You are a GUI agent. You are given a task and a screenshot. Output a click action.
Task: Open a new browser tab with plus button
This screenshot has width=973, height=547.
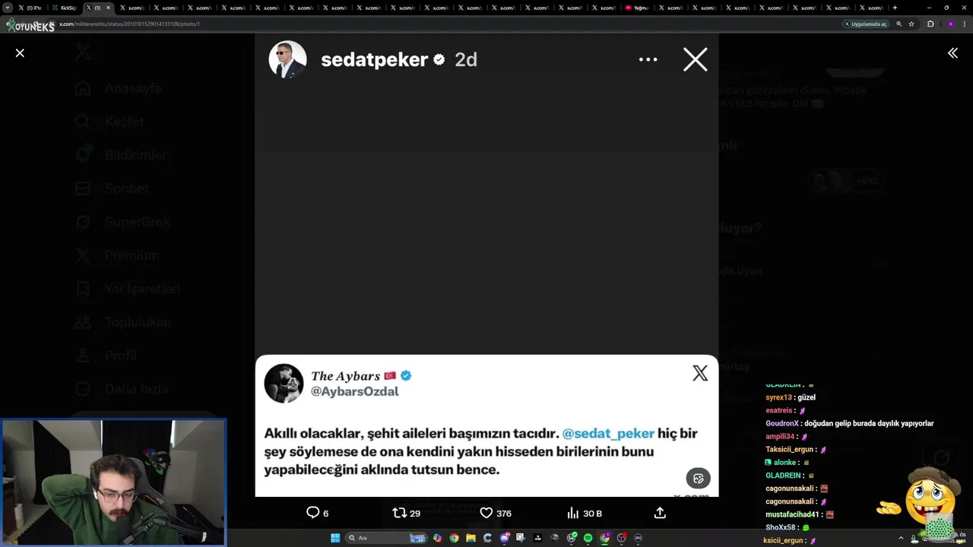[x=895, y=8]
